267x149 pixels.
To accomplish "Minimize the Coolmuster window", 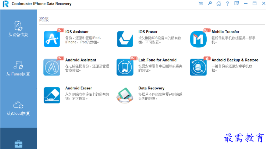I will click(x=245, y=4).
